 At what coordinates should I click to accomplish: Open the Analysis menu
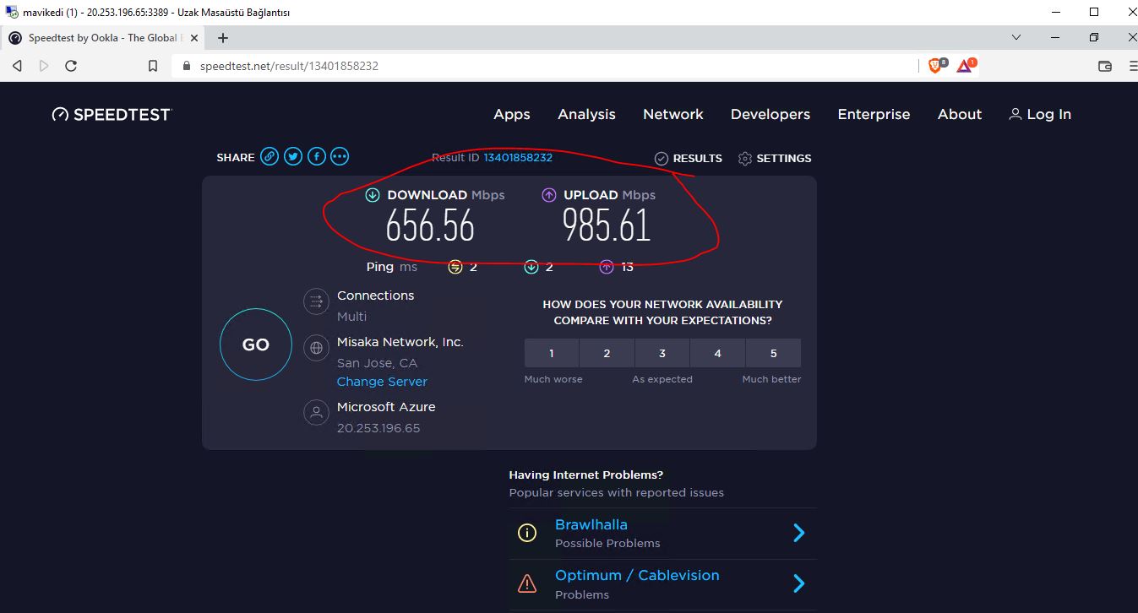tap(586, 114)
